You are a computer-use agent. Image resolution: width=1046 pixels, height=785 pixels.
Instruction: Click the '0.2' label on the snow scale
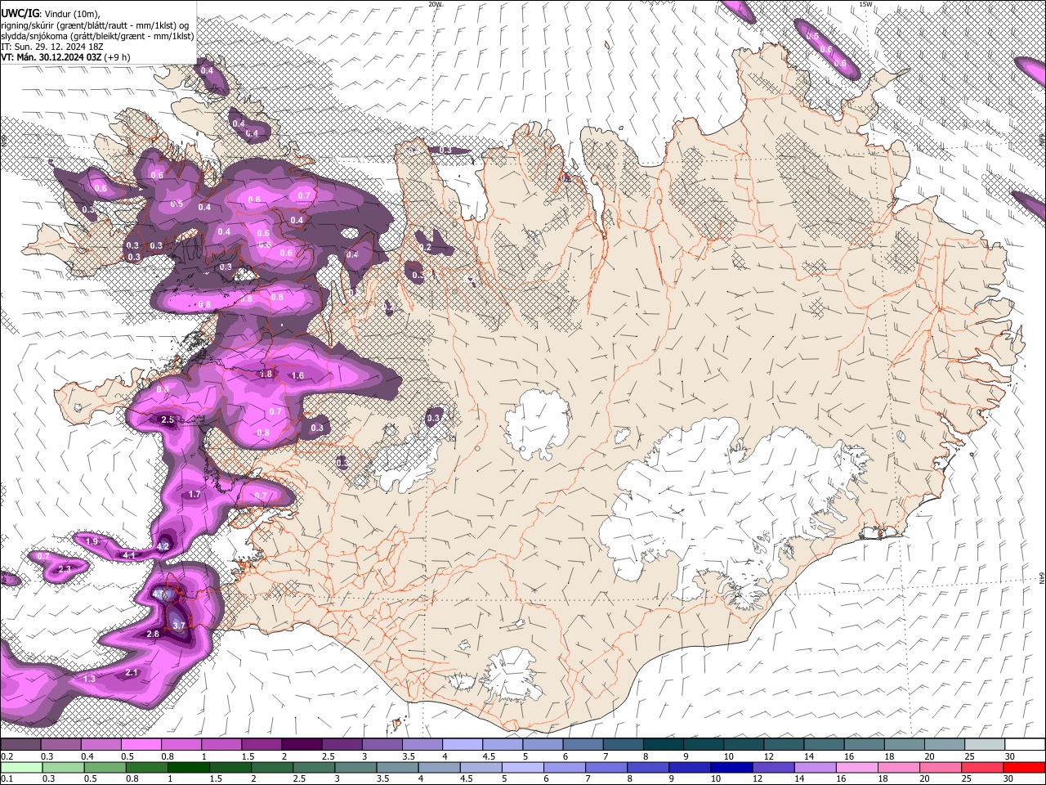(x=6, y=756)
